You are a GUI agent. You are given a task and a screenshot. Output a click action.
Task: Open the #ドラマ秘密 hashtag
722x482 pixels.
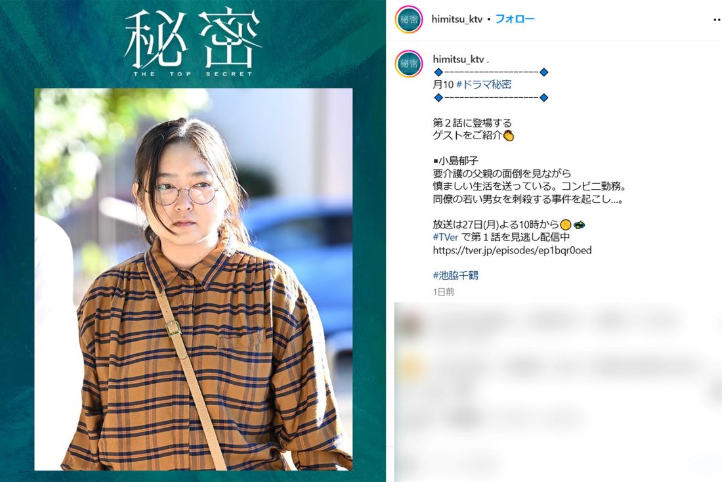[484, 84]
